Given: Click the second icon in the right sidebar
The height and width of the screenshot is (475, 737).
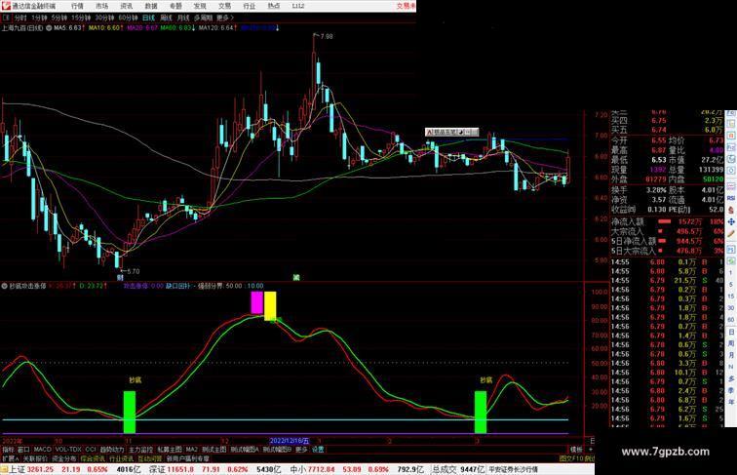Looking at the screenshot, I should click(x=731, y=124).
